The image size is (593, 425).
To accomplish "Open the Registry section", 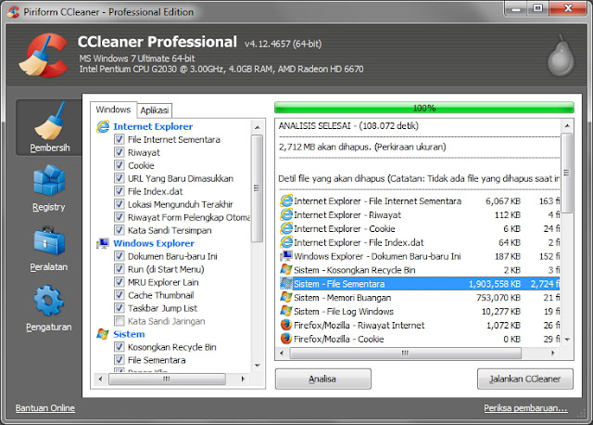I will coord(49,188).
